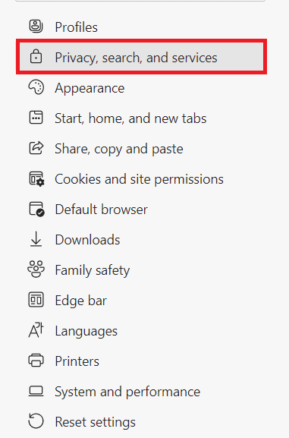Click the Downloads arrow icon

[x=36, y=239]
